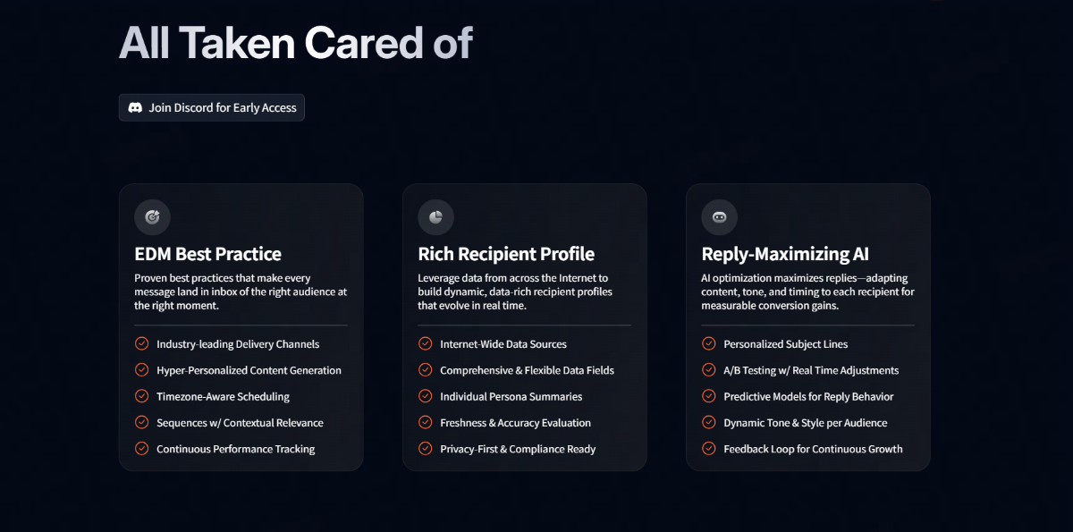
Task: Select the EDM Best Practice heading
Action: [x=207, y=254]
